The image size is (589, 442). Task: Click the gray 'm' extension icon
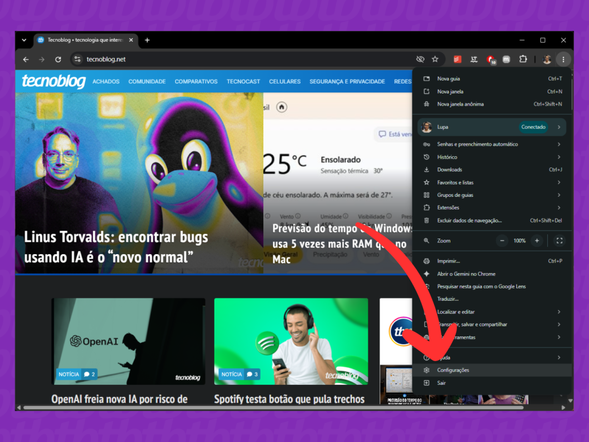coord(506,59)
